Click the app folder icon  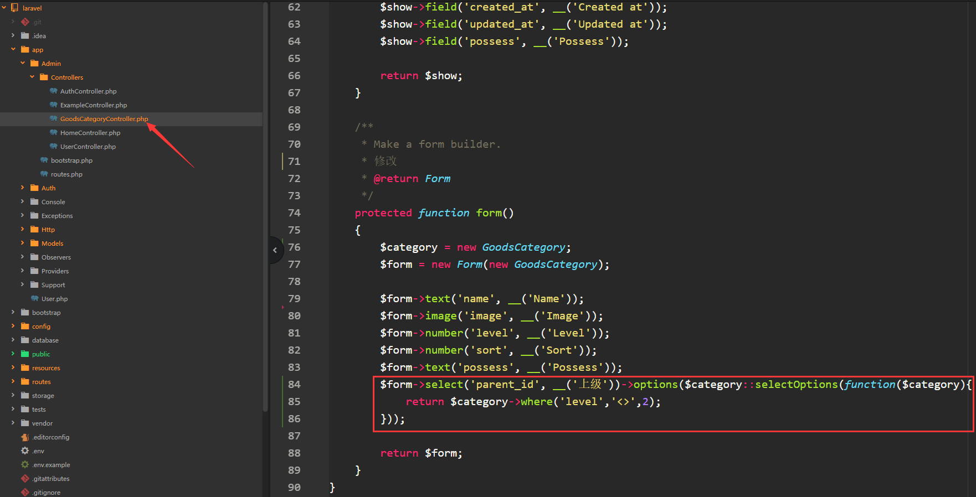[25, 49]
